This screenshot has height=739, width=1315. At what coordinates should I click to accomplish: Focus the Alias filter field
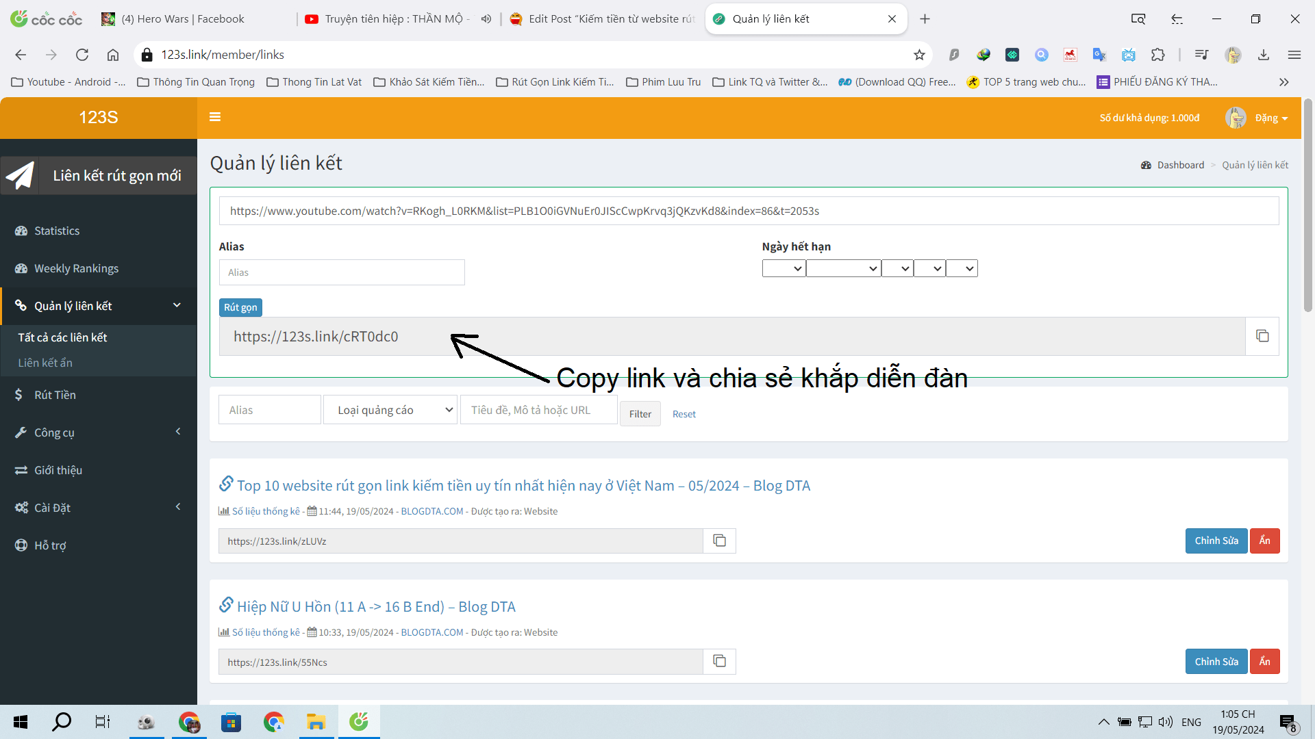[x=269, y=410]
